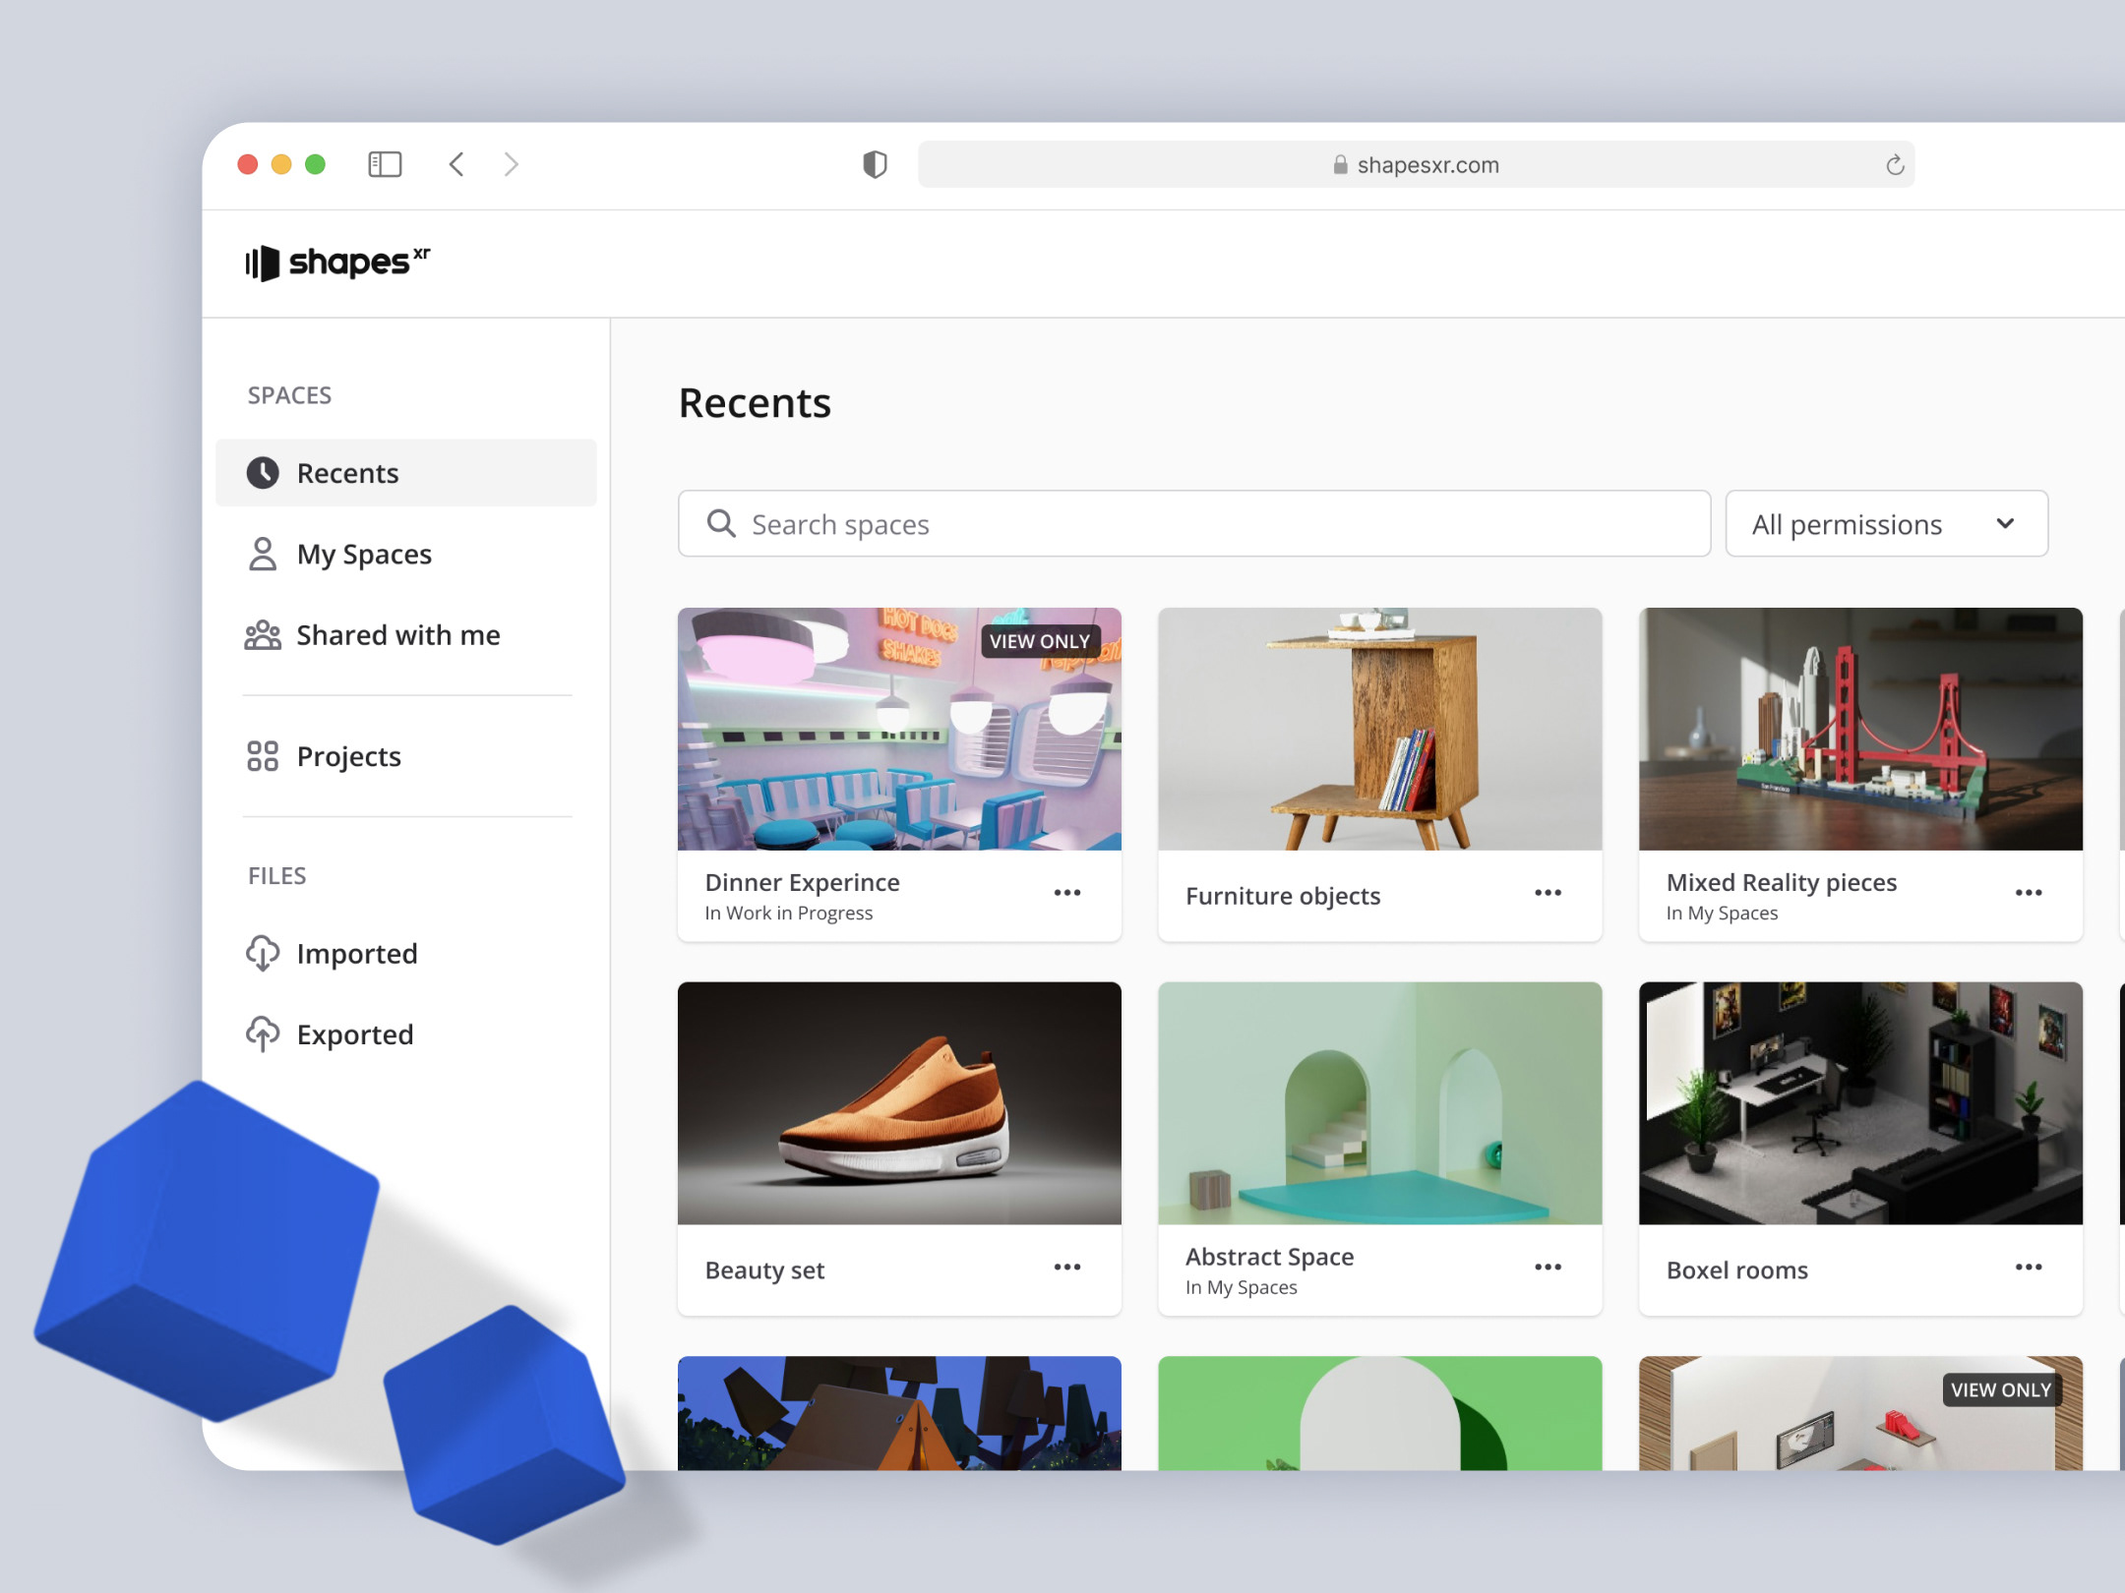Click the cloud download icon beside Imported
The height and width of the screenshot is (1593, 2125).
click(263, 953)
